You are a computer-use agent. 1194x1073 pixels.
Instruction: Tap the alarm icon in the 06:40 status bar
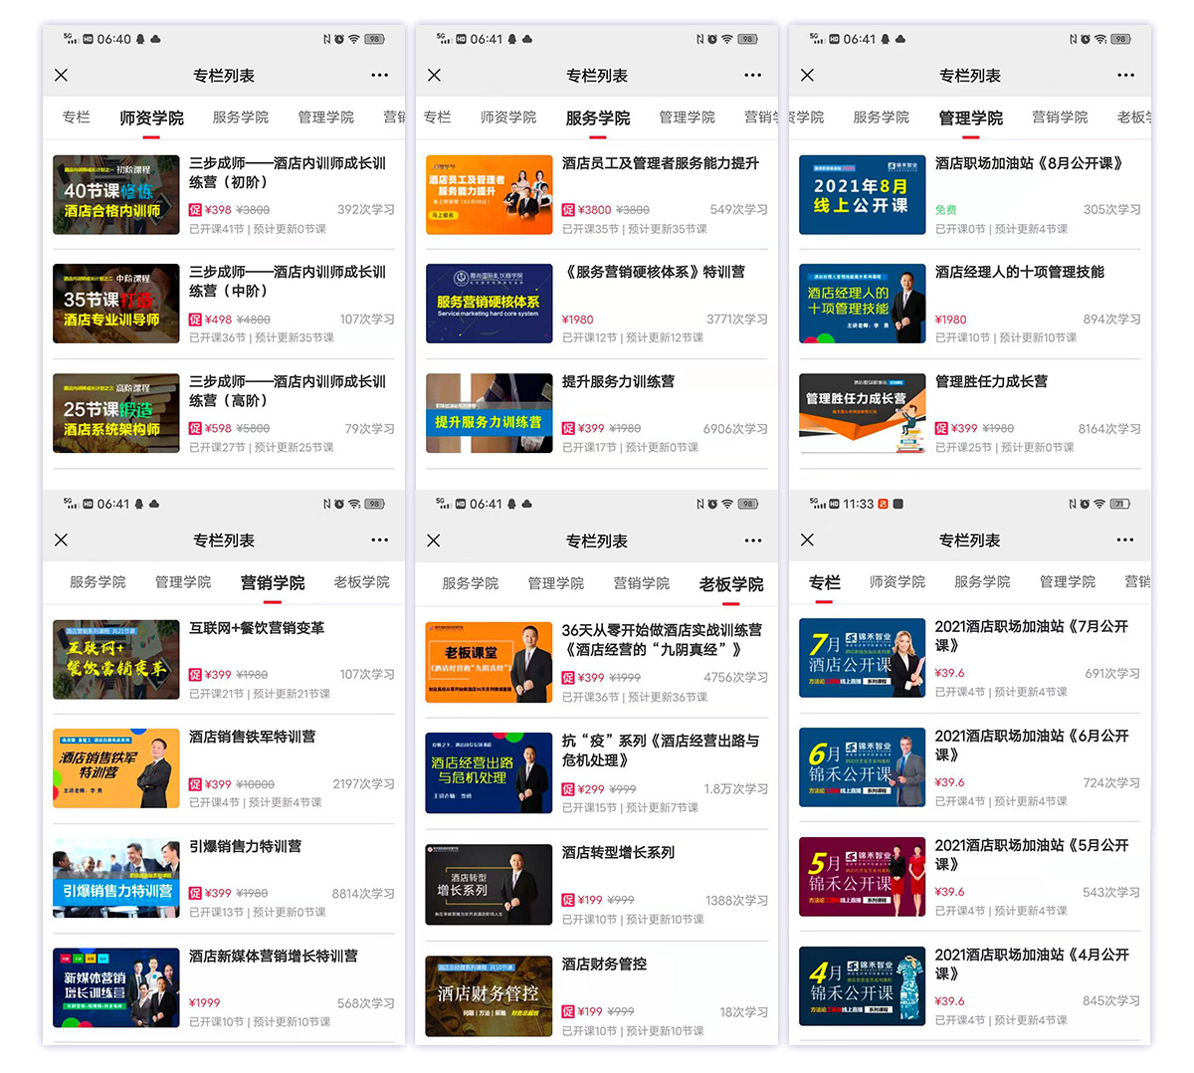(339, 40)
